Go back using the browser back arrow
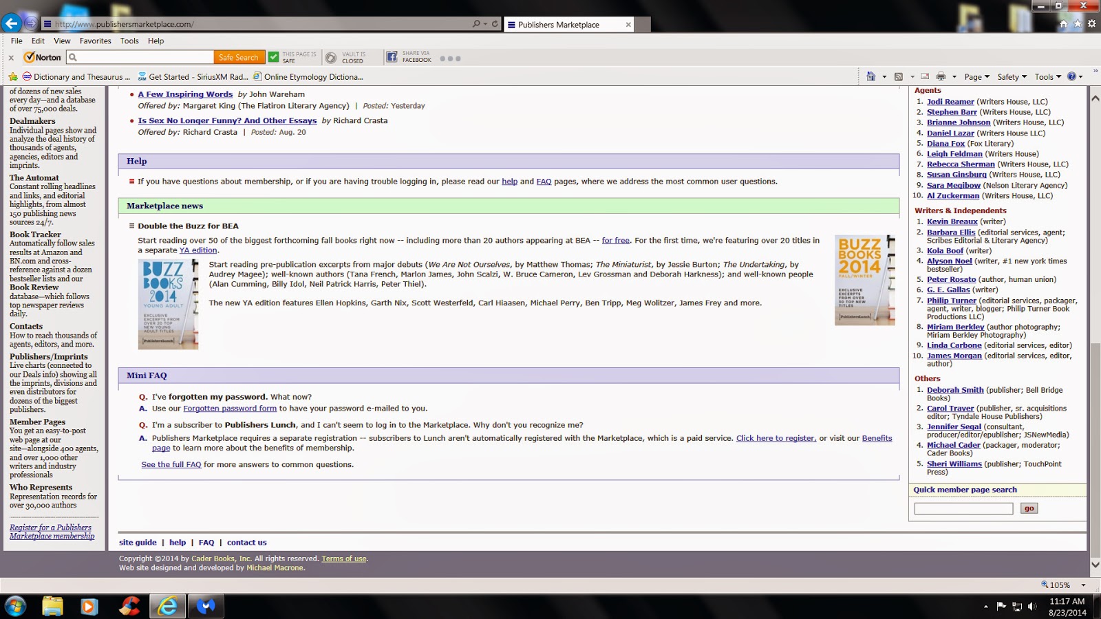This screenshot has width=1101, height=619. pos(11,23)
